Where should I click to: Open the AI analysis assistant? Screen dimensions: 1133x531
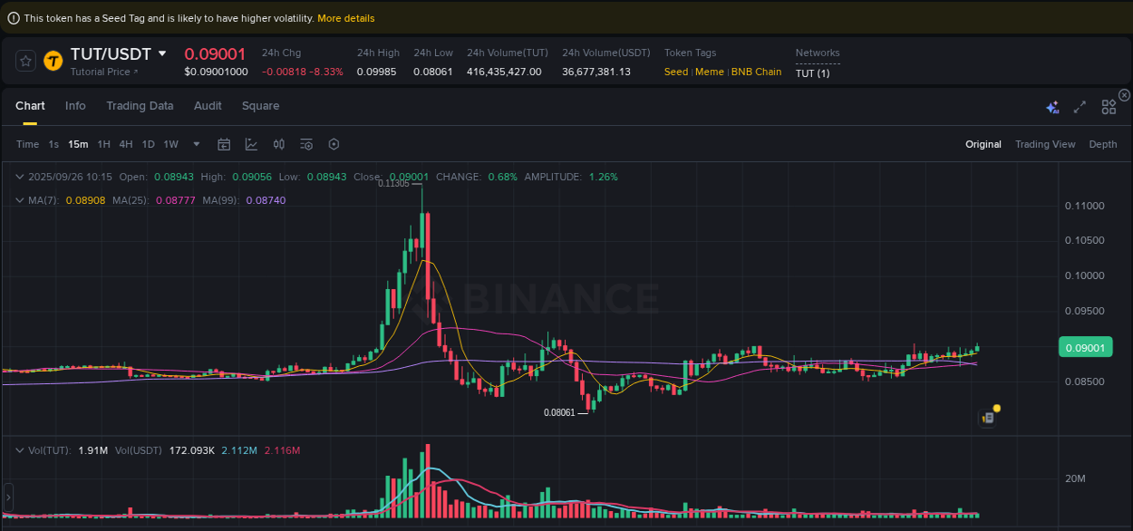coord(1052,106)
